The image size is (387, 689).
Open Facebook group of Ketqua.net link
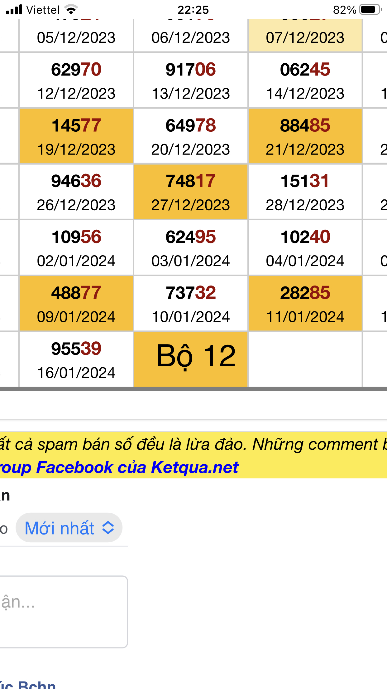(x=119, y=467)
